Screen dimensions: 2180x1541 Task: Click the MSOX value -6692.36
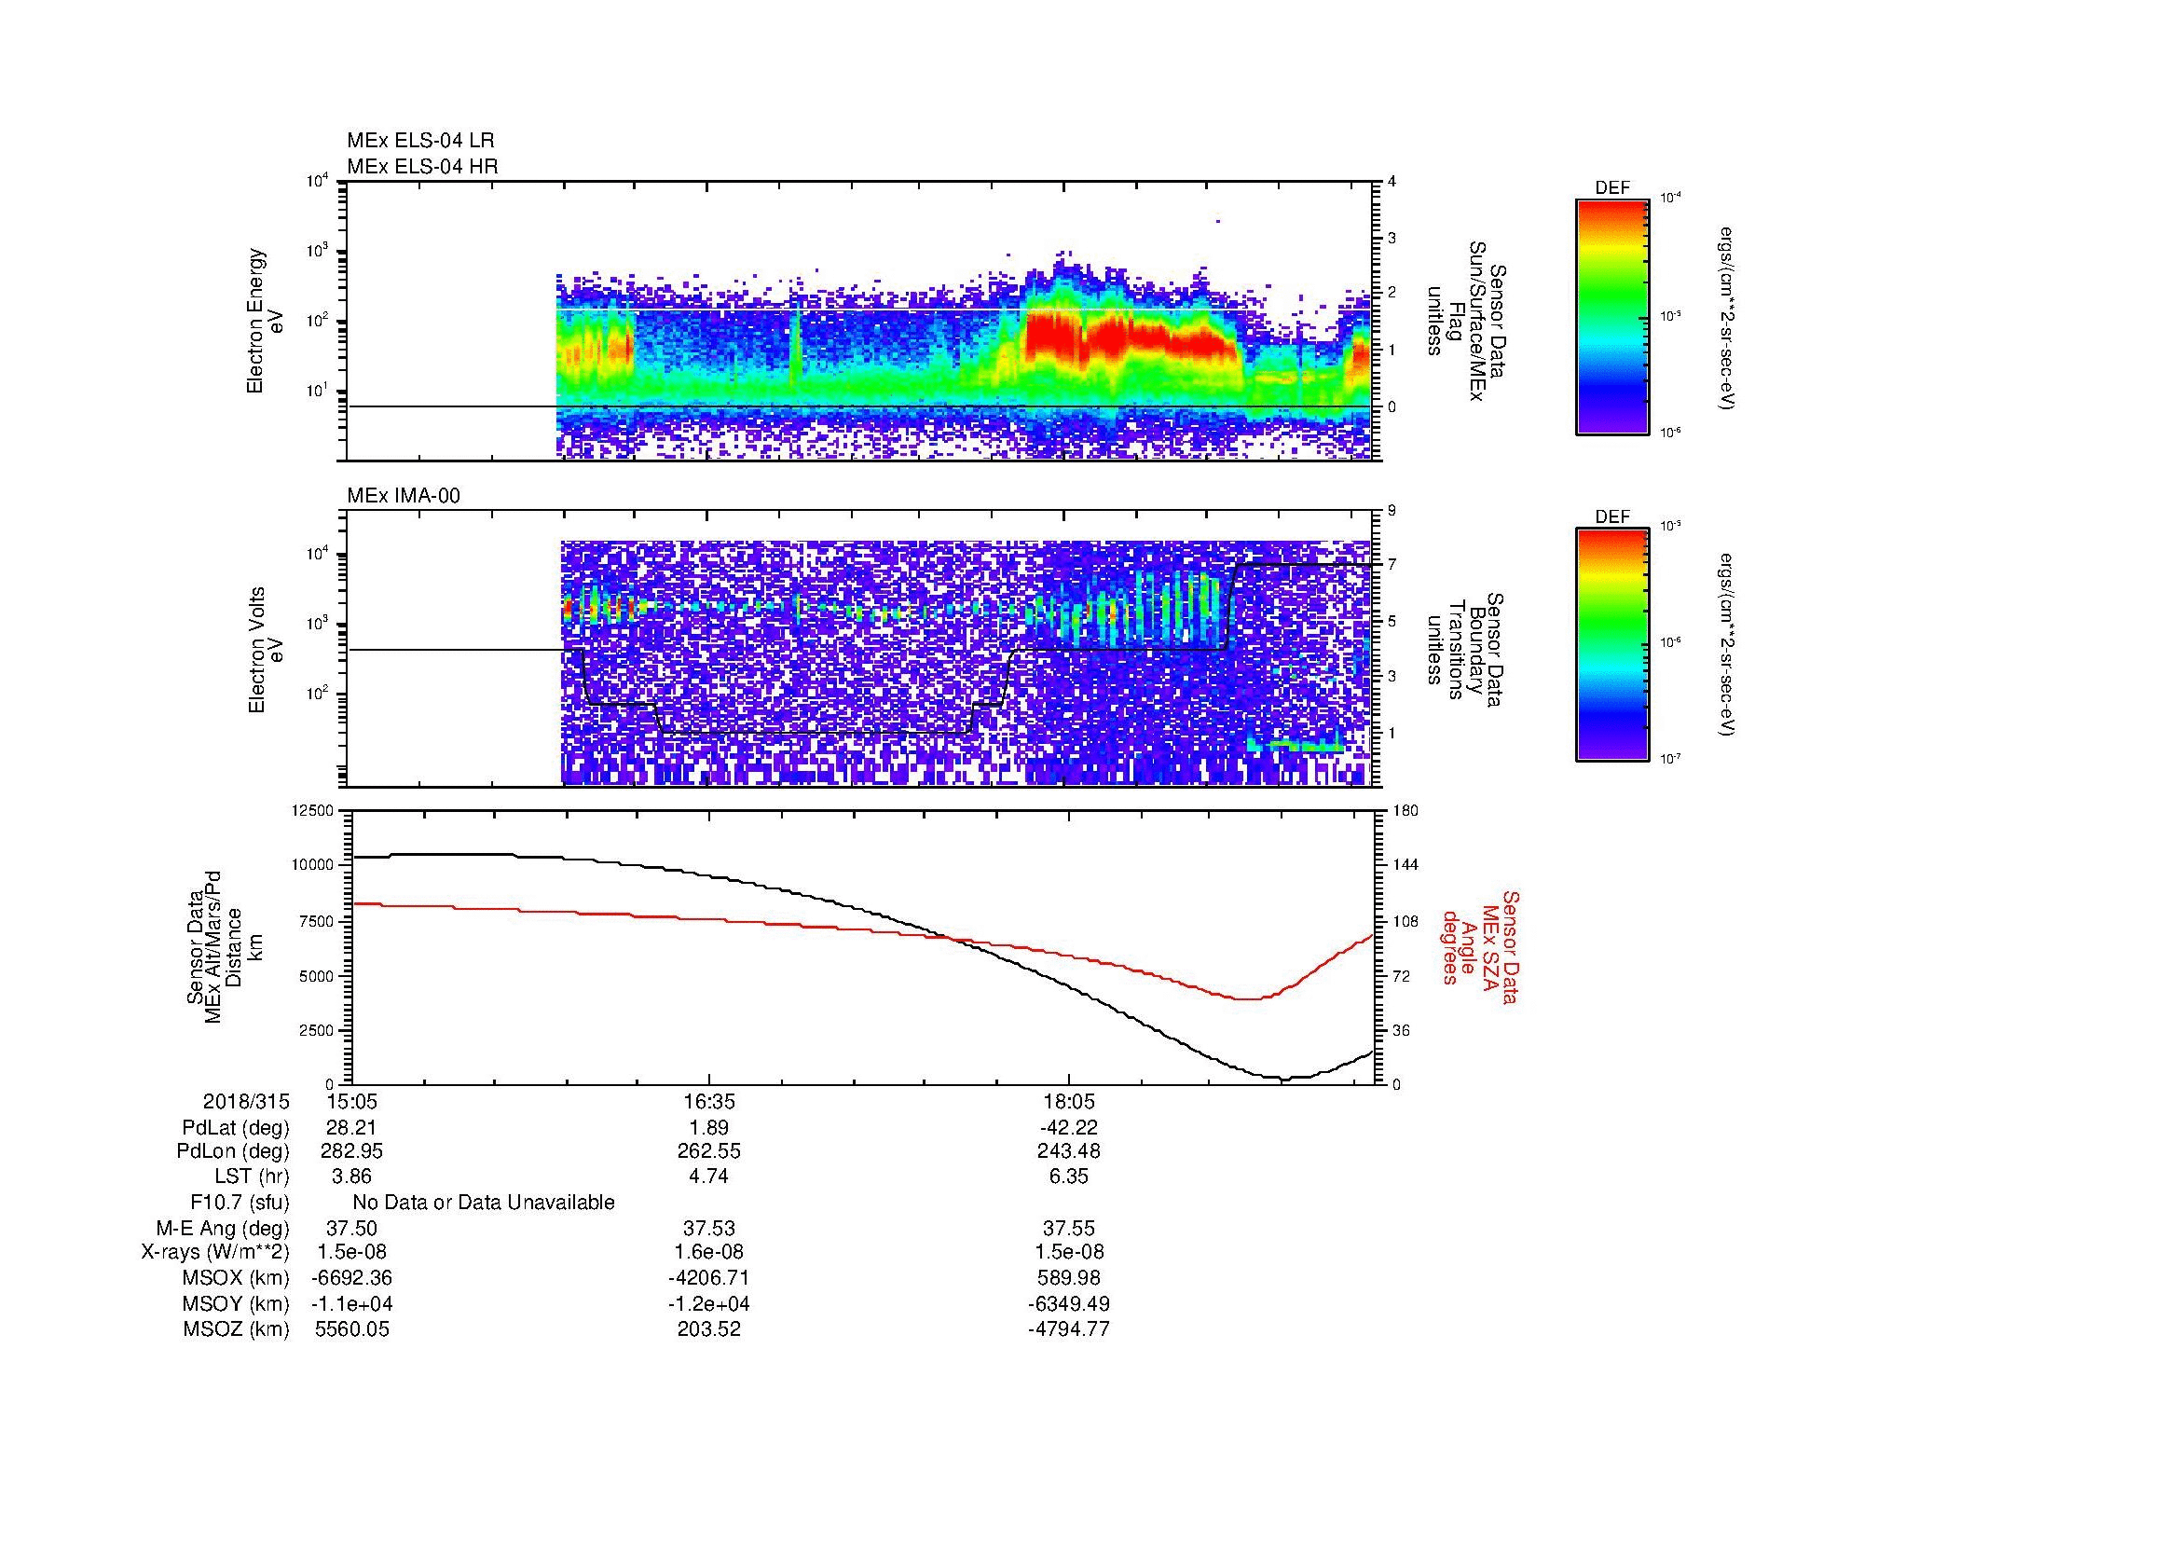[351, 1278]
